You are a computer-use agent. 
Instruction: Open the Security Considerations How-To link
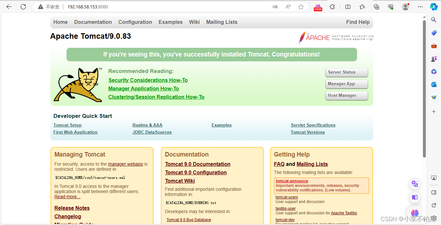coord(148,80)
